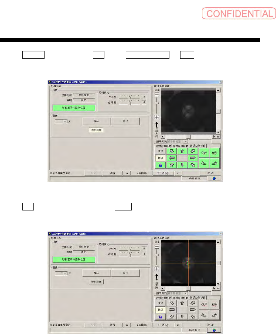Click camera view vertical scrollbar in upper window
Image resolution: width=276 pixels, height=334 pixels.
pyautogui.click(x=218, y=111)
